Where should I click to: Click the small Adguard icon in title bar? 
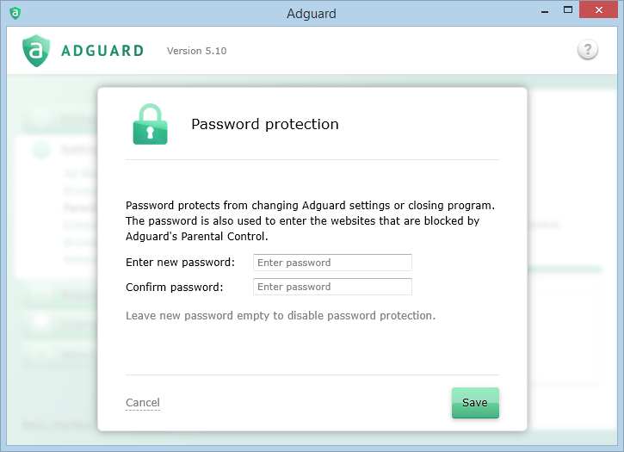[x=15, y=13]
